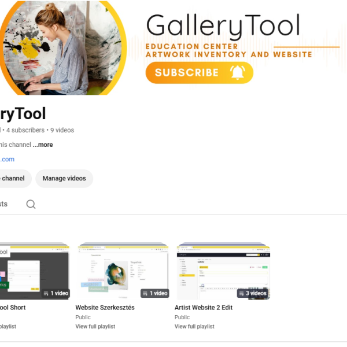This screenshot has height=347, width=347.
Task: Select the Playlists tab ending in 'sts'
Action: tap(4, 204)
